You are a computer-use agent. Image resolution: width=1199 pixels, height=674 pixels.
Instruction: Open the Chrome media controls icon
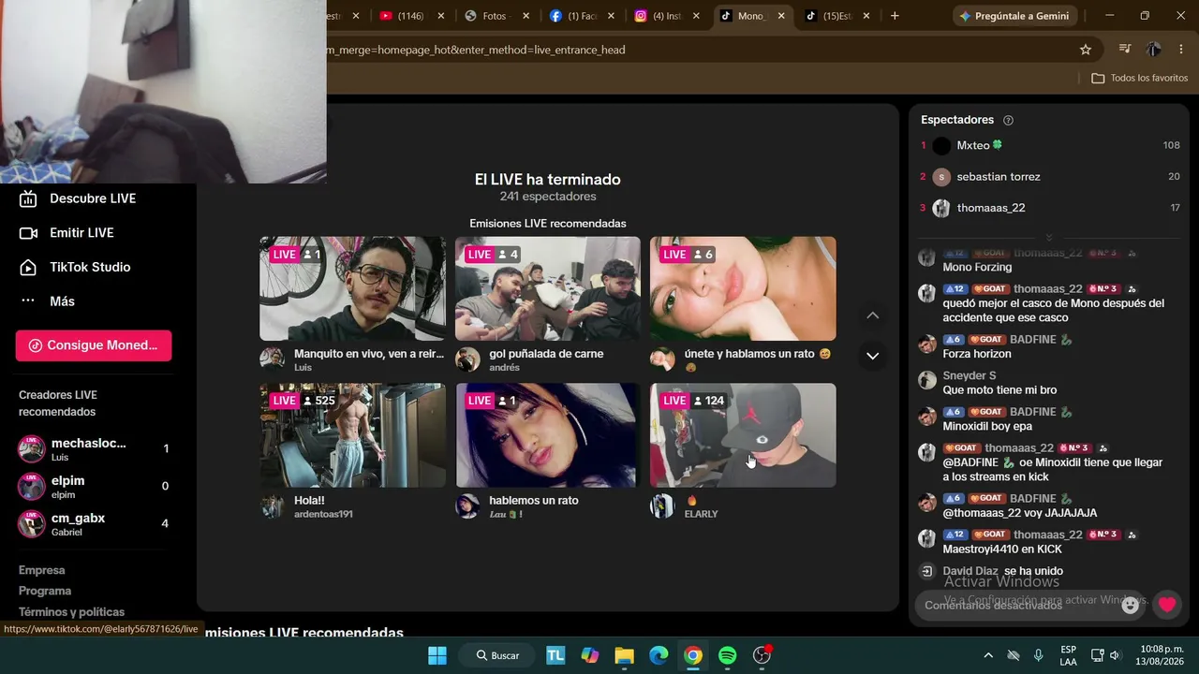coord(1125,50)
